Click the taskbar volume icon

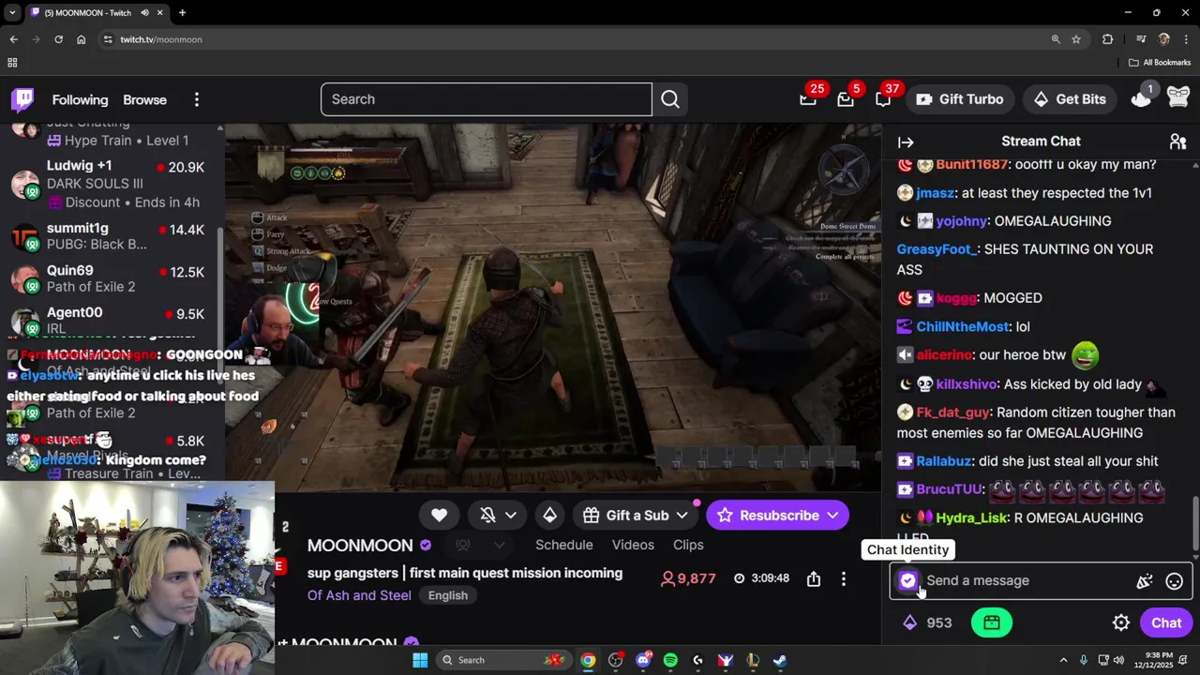pos(1118,660)
